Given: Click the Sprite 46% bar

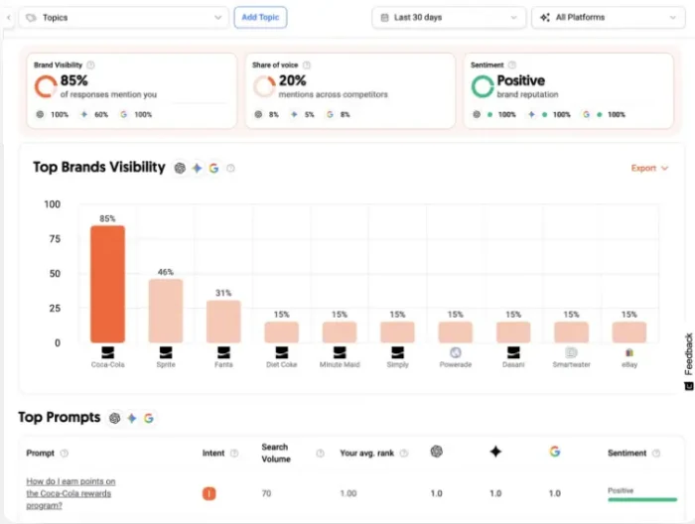Looking at the screenshot, I should [166, 311].
